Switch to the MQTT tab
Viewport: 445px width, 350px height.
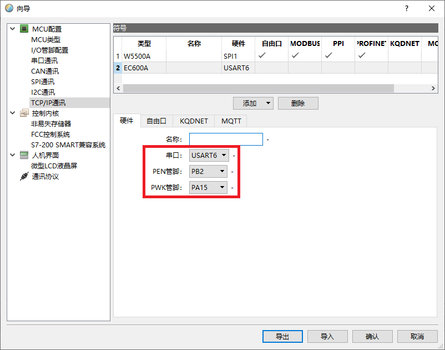click(231, 121)
